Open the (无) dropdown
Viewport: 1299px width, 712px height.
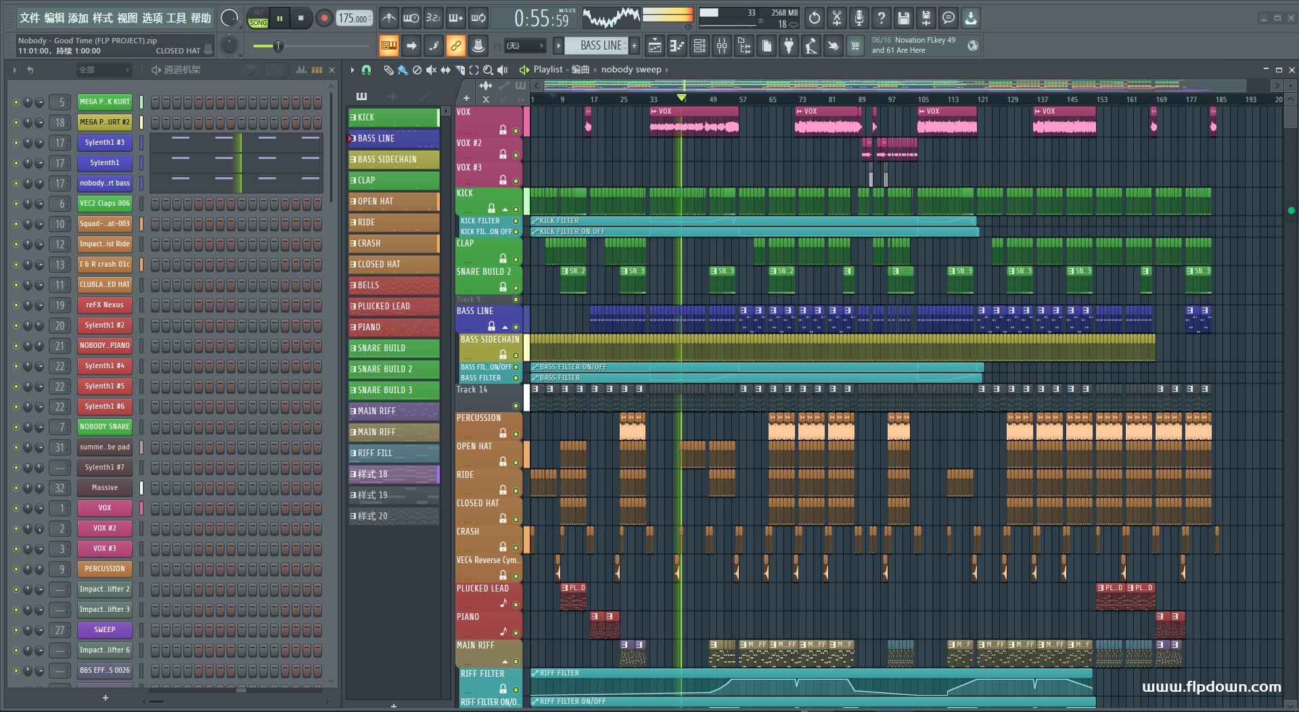[525, 46]
